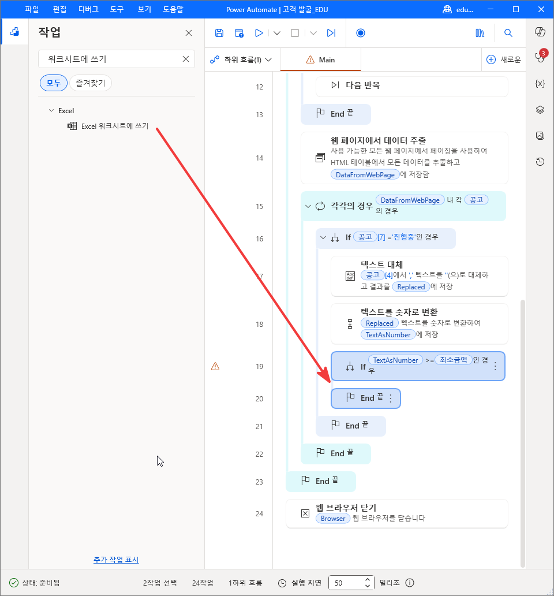
Task: Click the DataFromWebPage variable in line 14
Action: (365, 175)
